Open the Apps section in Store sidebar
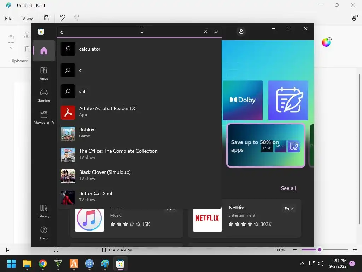The width and height of the screenshot is (362, 272). tap(43, 73)
